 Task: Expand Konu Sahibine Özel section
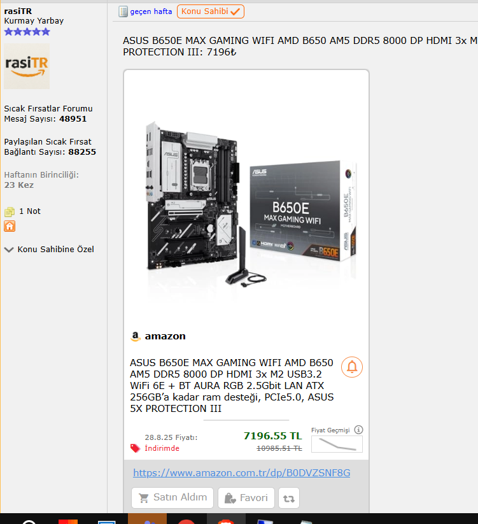[49, 250]
